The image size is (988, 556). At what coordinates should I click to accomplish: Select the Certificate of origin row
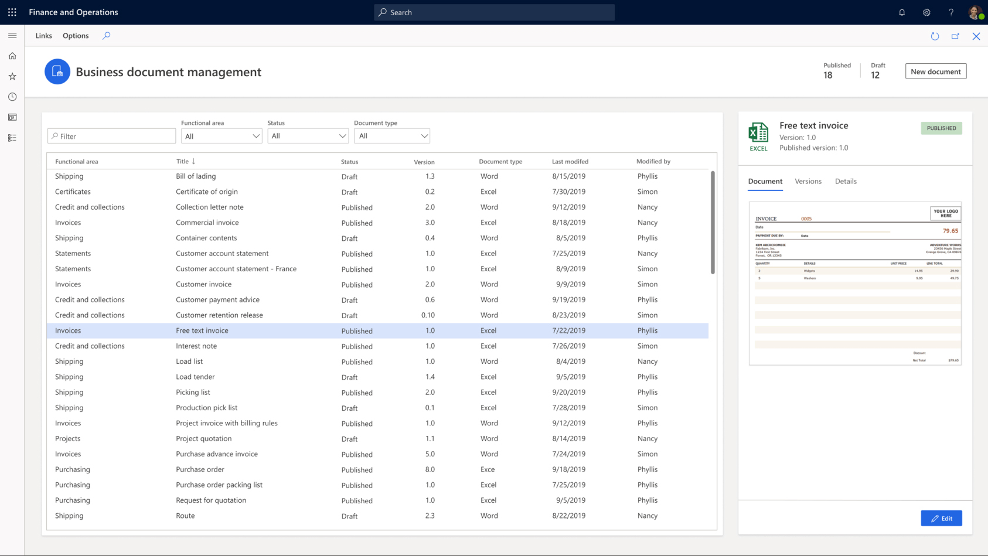point(377,192)
